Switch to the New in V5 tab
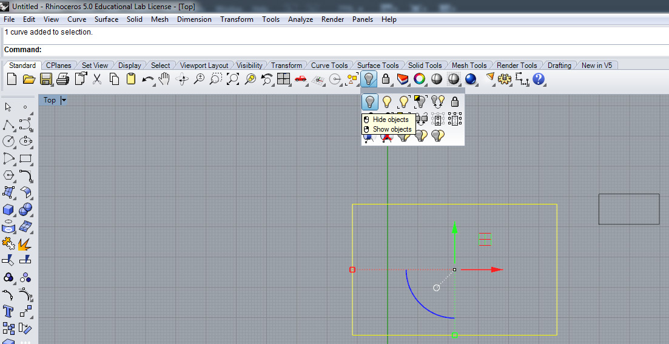The height and width of the screenshot is (344, 669). pos(596,66)
